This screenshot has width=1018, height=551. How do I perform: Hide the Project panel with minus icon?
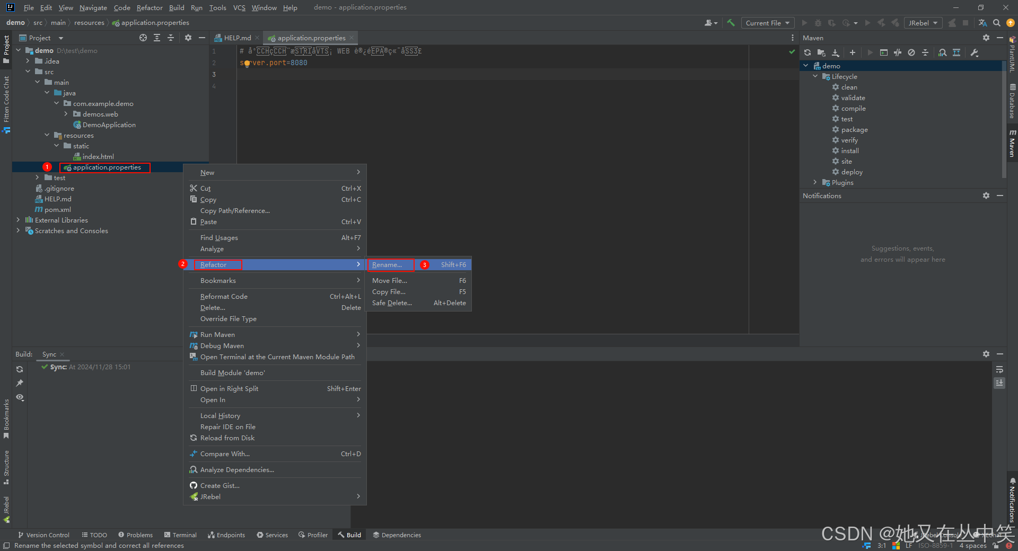(202, 38)
